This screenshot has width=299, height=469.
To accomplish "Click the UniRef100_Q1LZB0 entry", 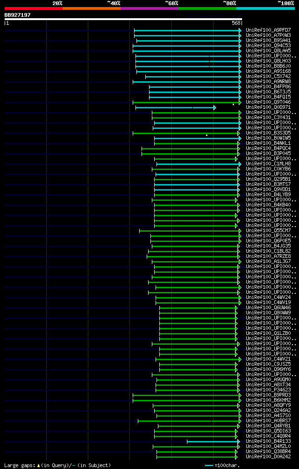I will [x=268, y=334].
